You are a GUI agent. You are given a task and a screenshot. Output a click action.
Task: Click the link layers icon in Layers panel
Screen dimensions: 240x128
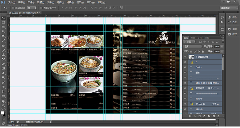click(x=190, y=116)
